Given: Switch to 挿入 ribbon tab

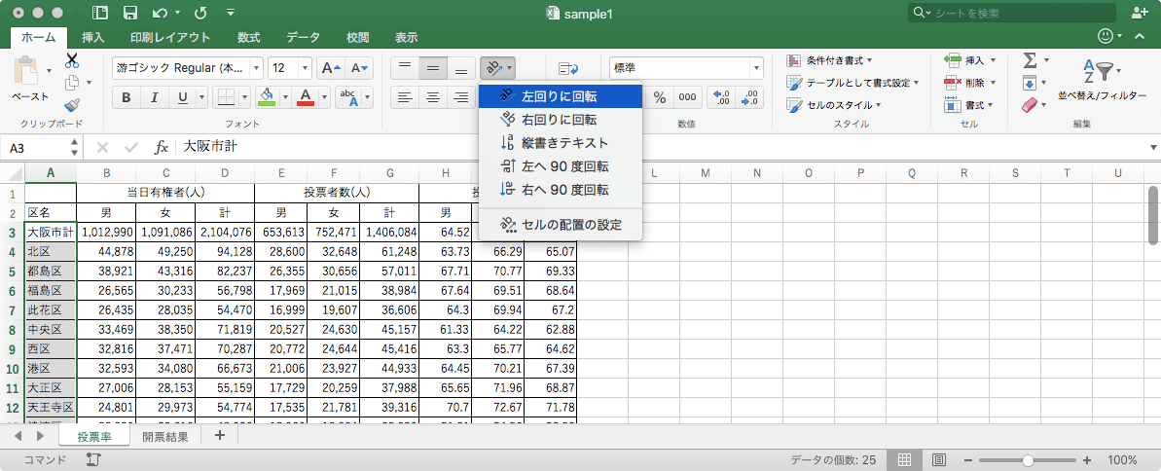Looking at the screenshot, I should 92,37.
